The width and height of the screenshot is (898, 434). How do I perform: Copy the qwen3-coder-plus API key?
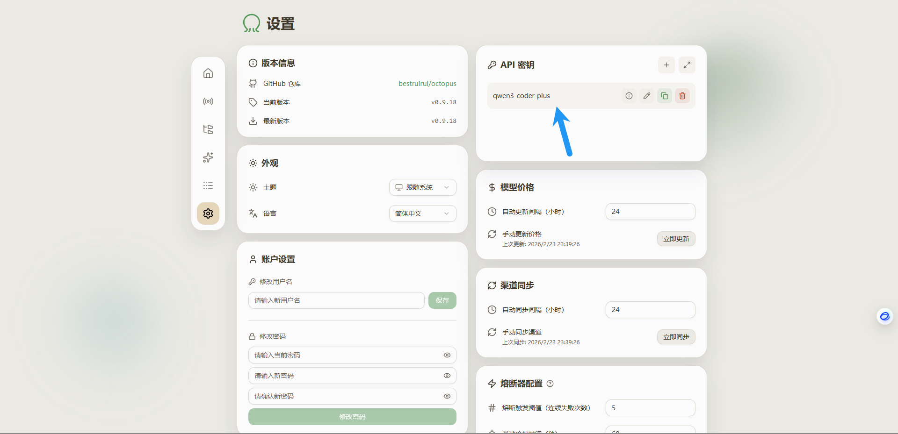[x=664, y=96]
